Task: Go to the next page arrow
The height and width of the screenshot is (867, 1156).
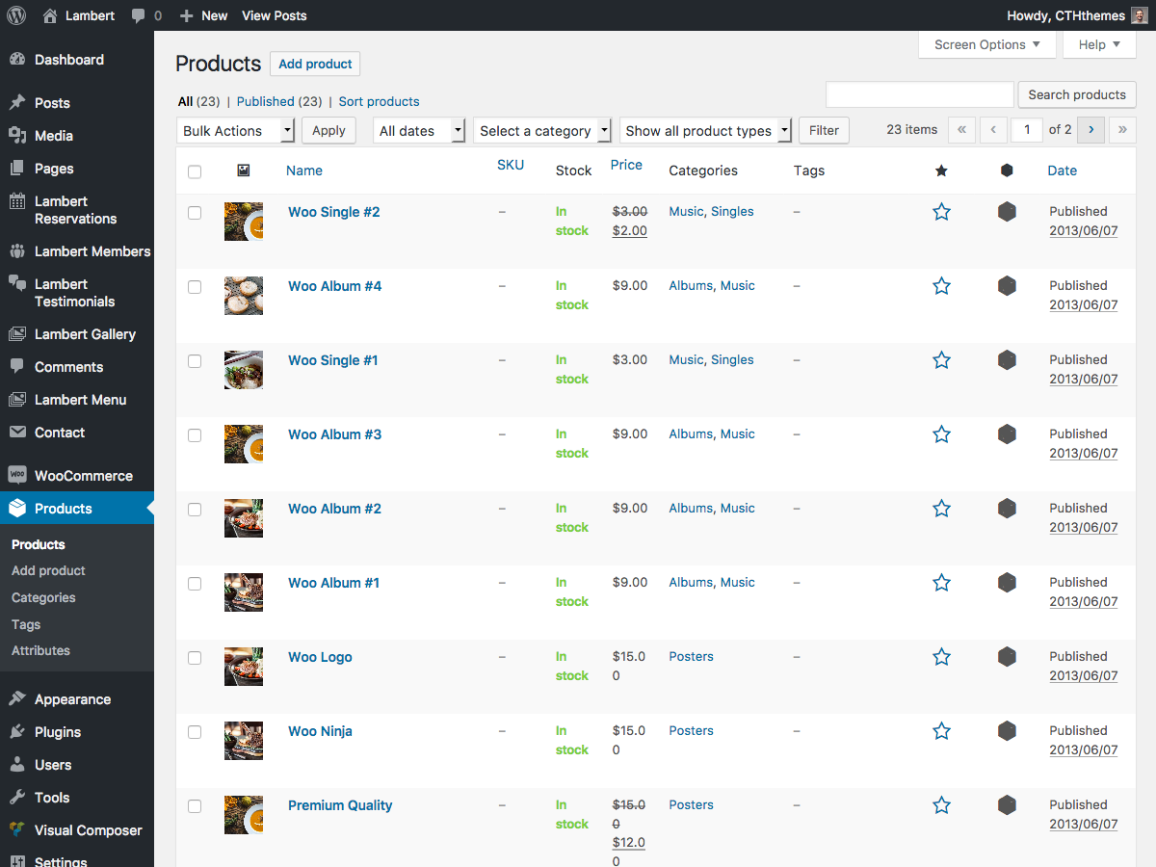Action: tap(1090, 129)
